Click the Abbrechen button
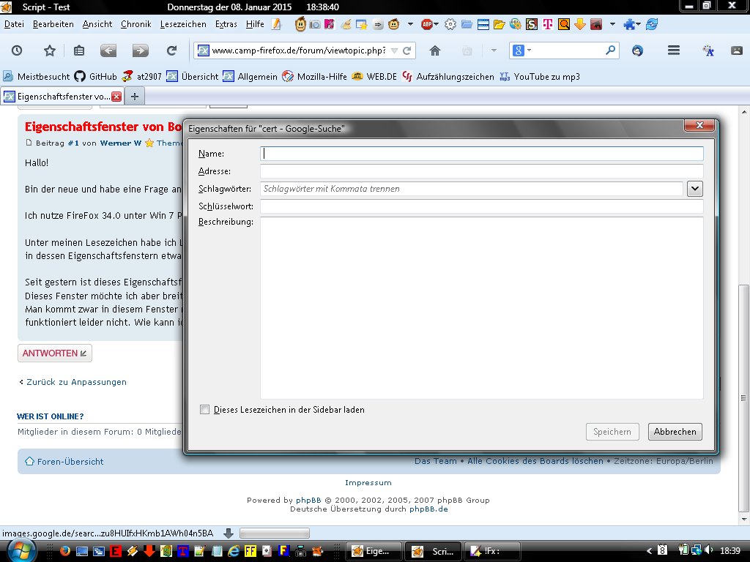Screen dimensions: 750x562 click(675, 432)
